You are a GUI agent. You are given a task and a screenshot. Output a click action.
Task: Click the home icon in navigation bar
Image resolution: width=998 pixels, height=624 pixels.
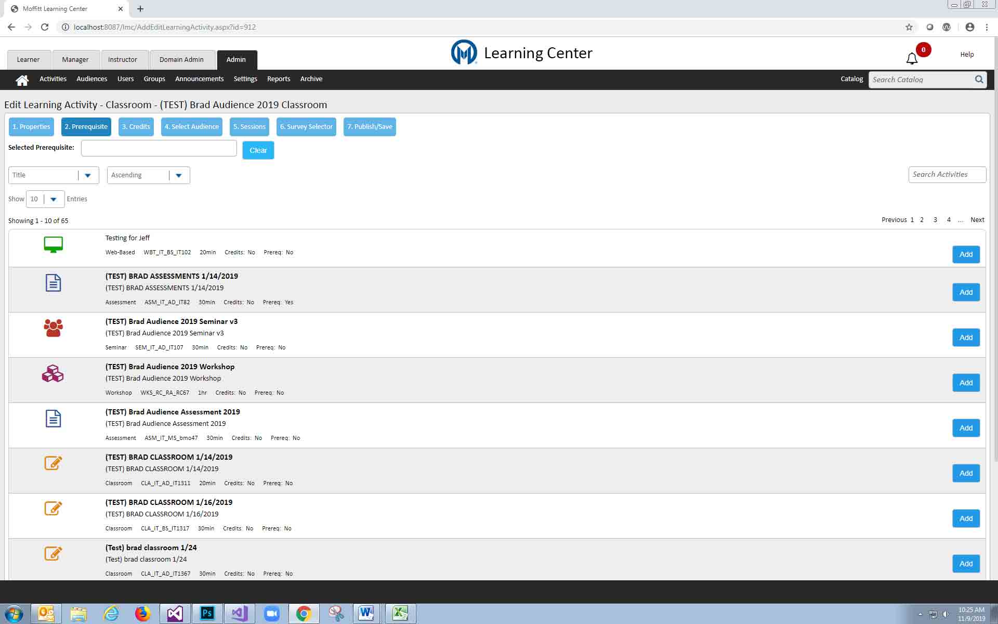[x=22, y=80]
